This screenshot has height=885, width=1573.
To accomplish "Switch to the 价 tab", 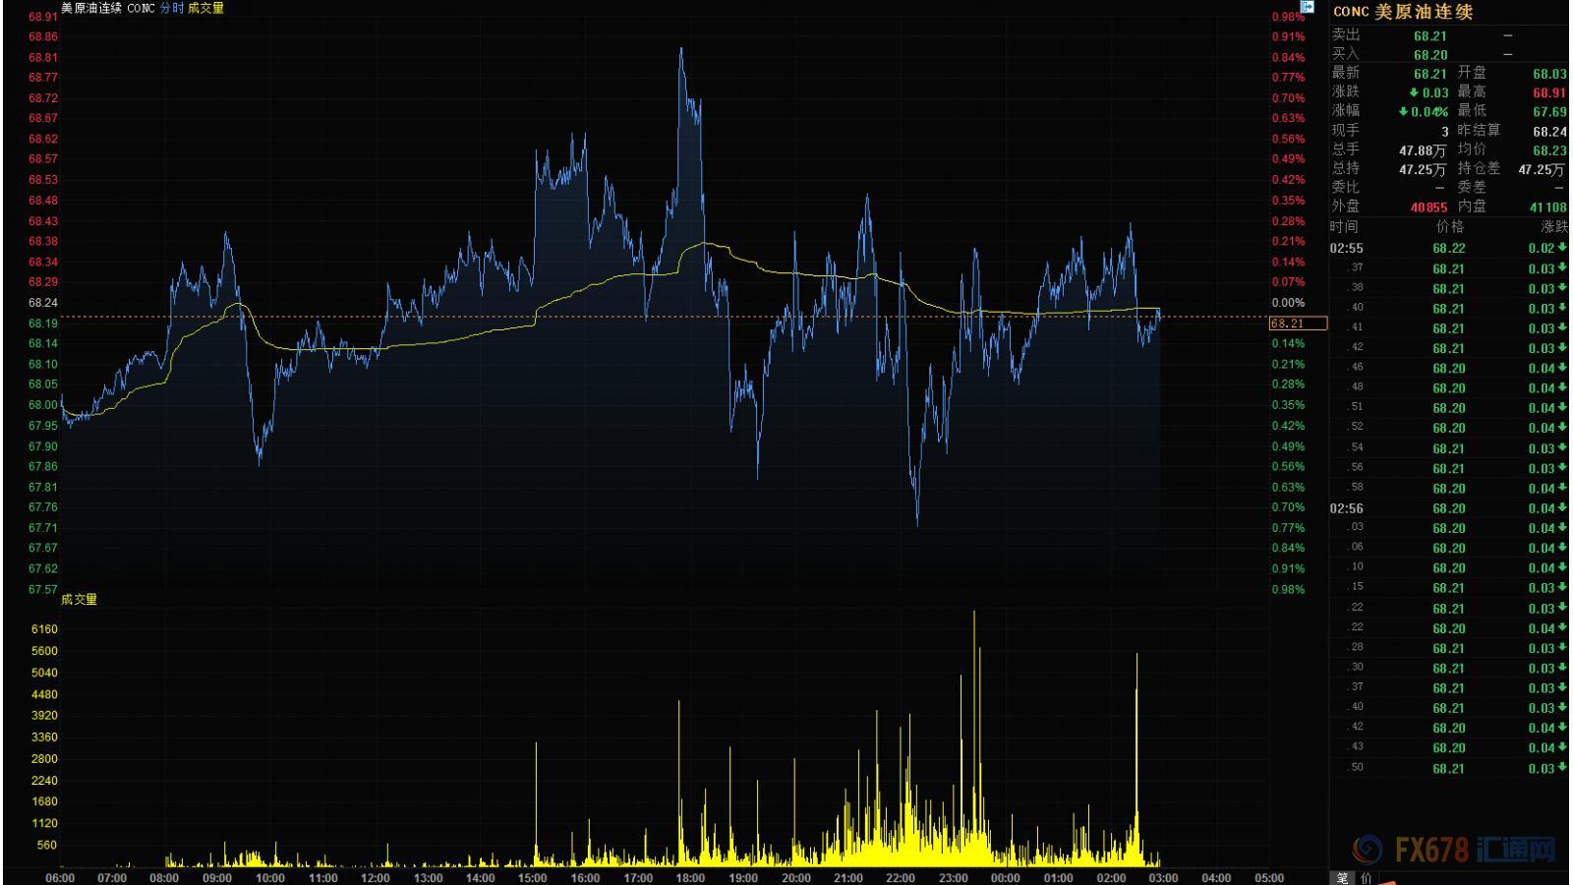I will click(x=1367, y=877).
